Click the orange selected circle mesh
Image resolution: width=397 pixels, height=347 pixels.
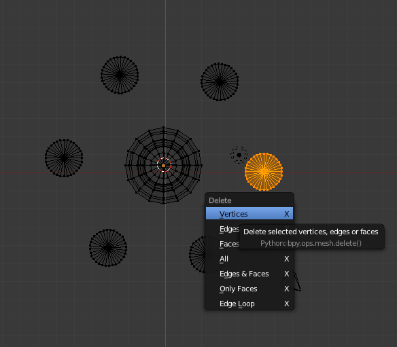tap(264, 172)
